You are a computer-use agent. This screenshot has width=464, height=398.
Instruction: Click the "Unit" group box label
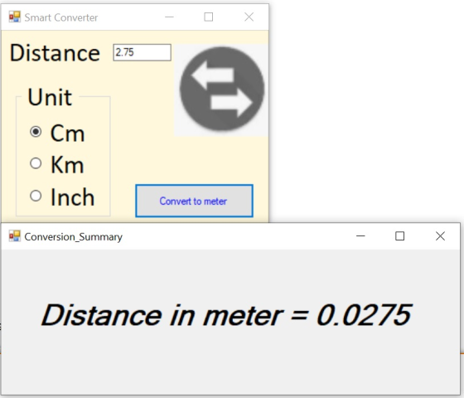[x=50, y=97]
